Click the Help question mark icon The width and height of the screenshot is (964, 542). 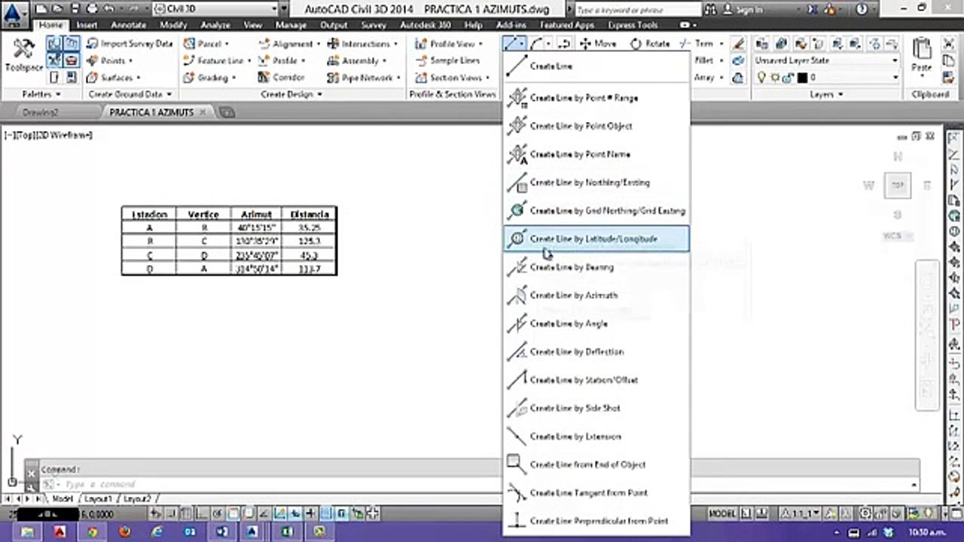click(862, 10)
